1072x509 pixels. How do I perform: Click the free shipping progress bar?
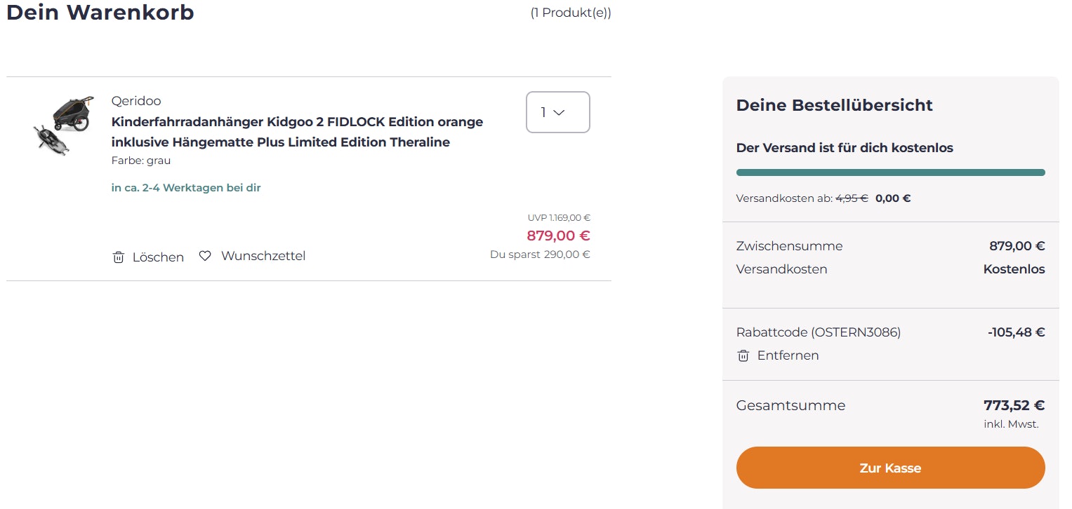click(x=890, y=172)
